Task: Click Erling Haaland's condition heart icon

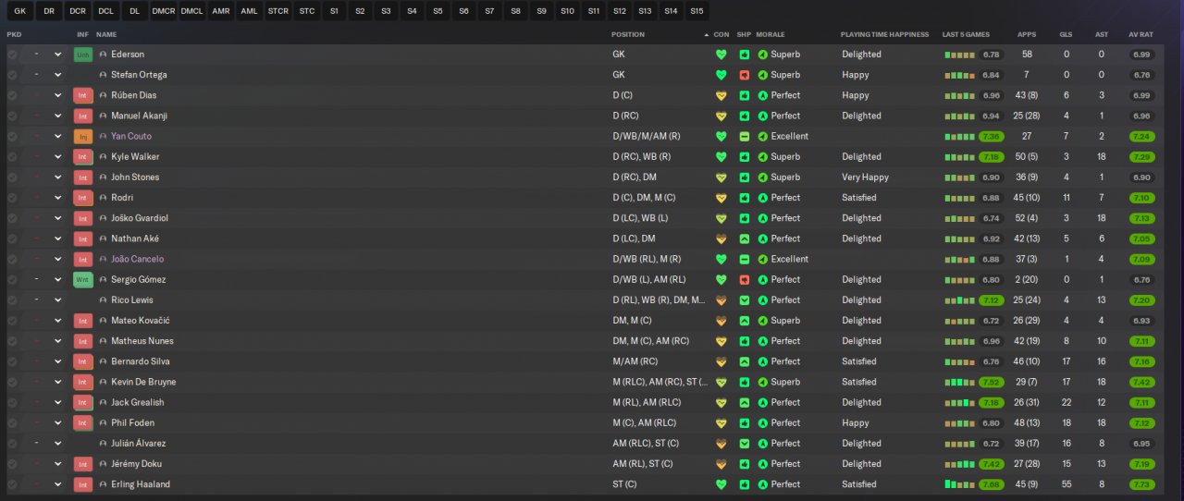Action: [x=721, y=484]
